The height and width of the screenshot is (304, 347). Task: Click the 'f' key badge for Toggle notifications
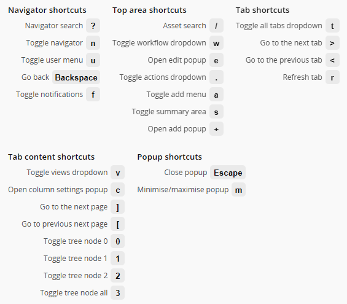click(93, 95)
